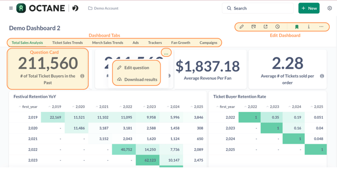Screen dimensions: 337x190
Task: Open the dashboard info icon
Action: 309,27
